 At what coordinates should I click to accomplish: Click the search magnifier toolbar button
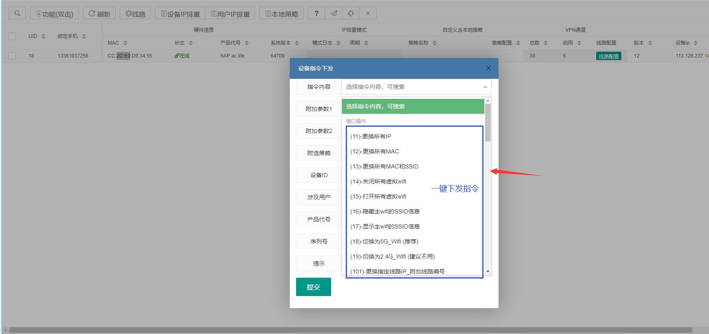[17, 13]
